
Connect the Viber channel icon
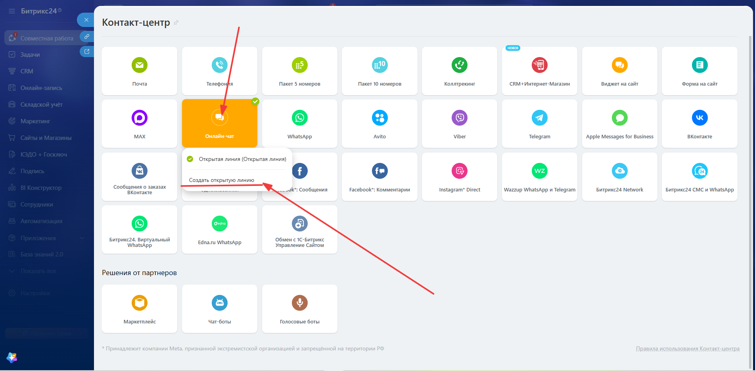point(460,118)
